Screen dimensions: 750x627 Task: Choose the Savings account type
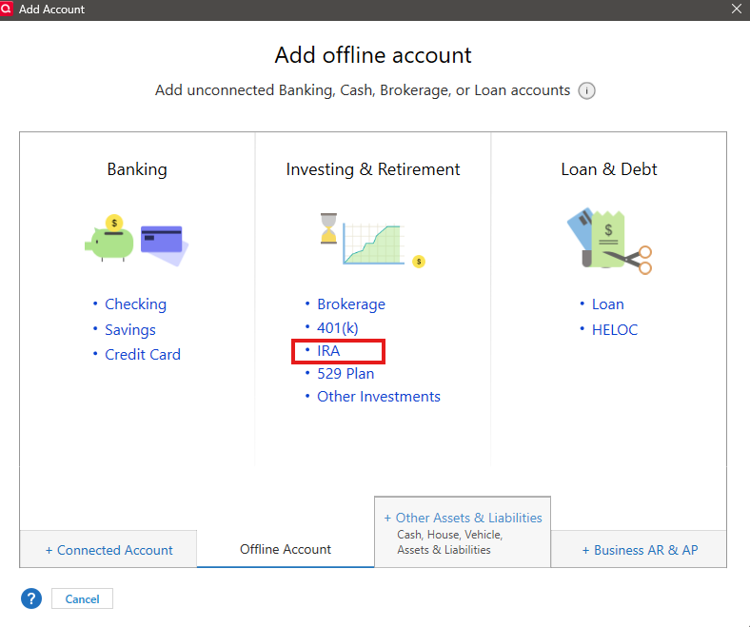click(x=130, y=329)
